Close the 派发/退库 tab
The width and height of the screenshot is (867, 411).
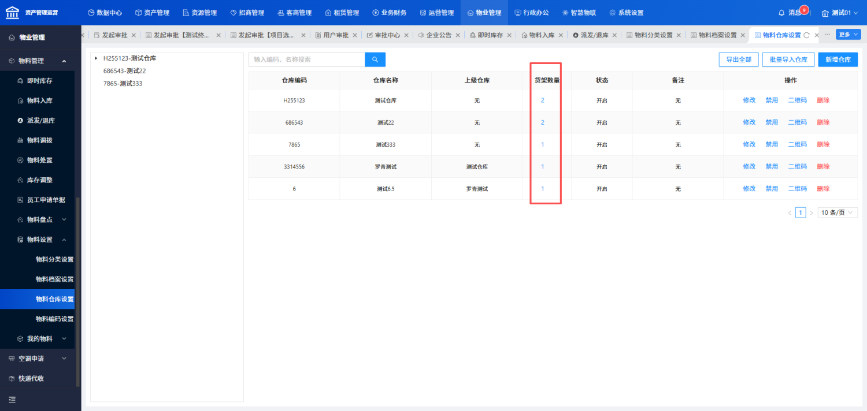coord(614,35)
